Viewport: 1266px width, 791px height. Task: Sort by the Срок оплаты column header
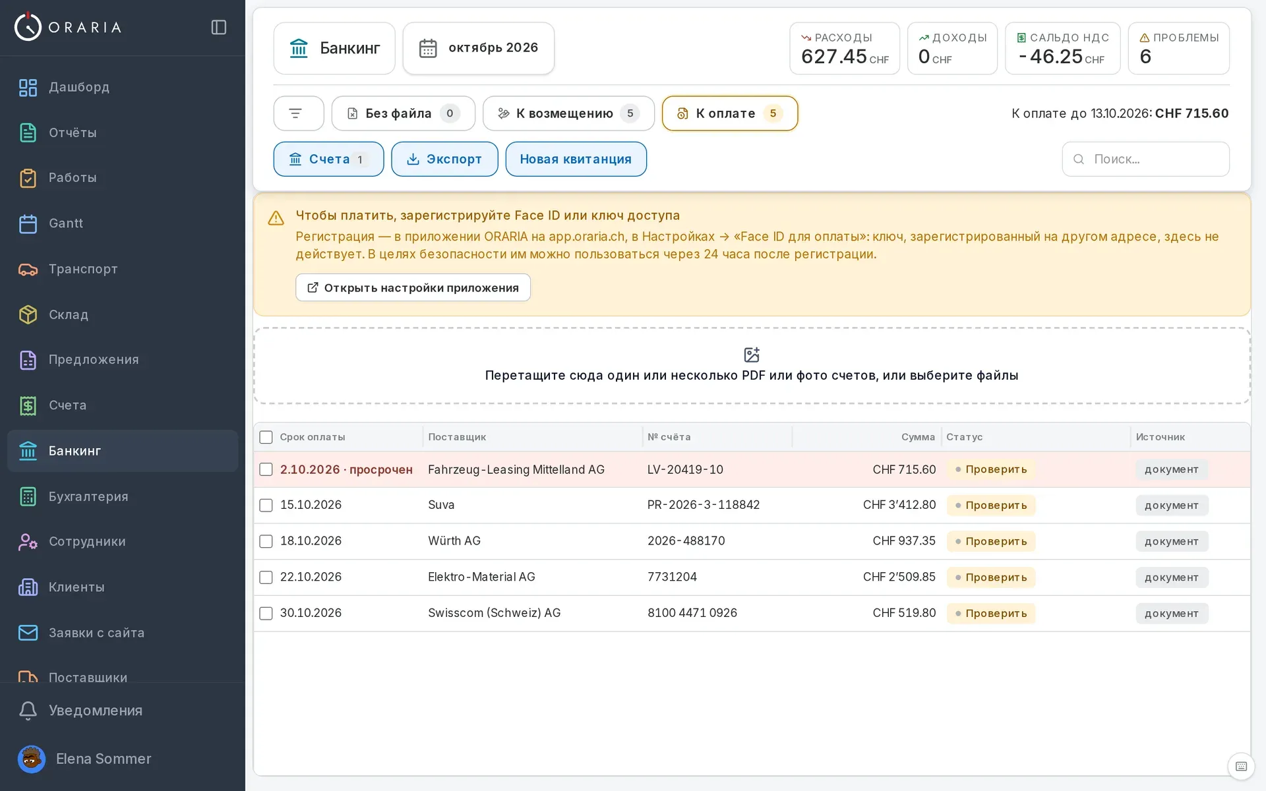(x=313, y=437)
